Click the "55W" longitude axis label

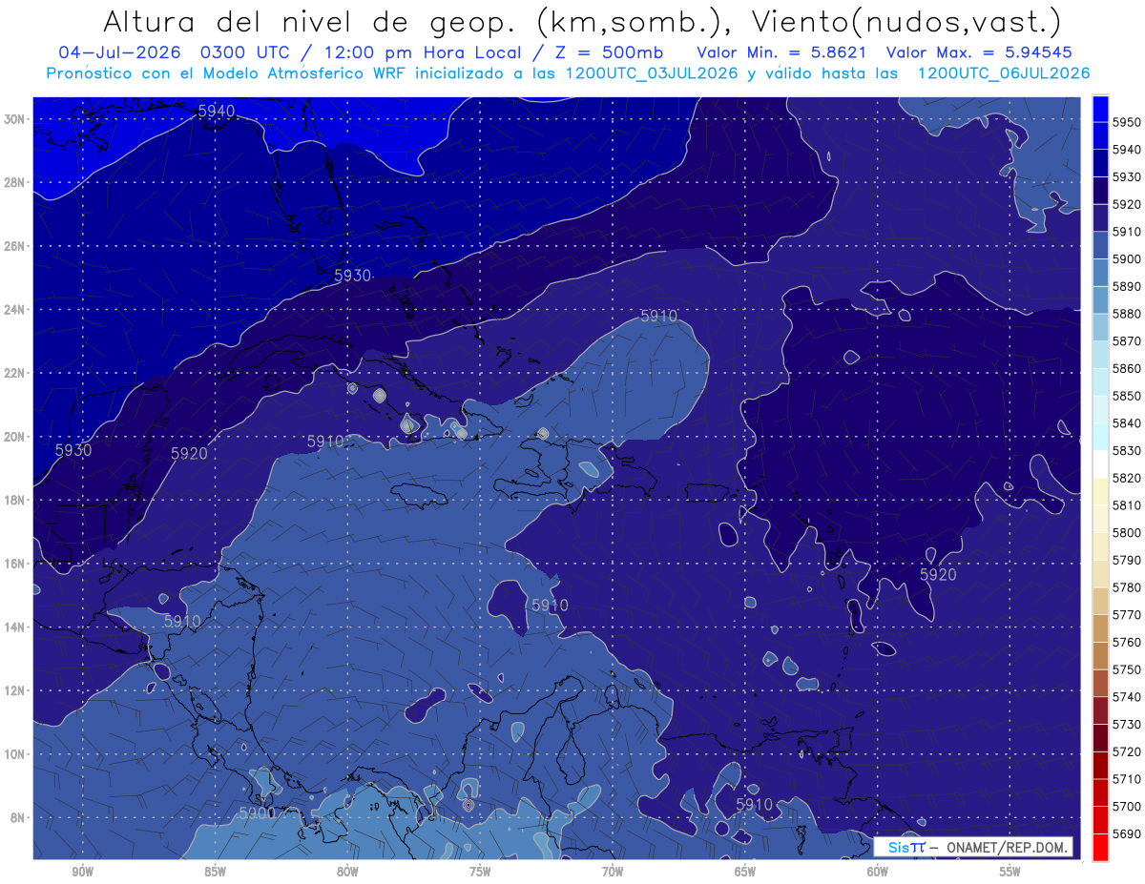(x=1010, y=872)
